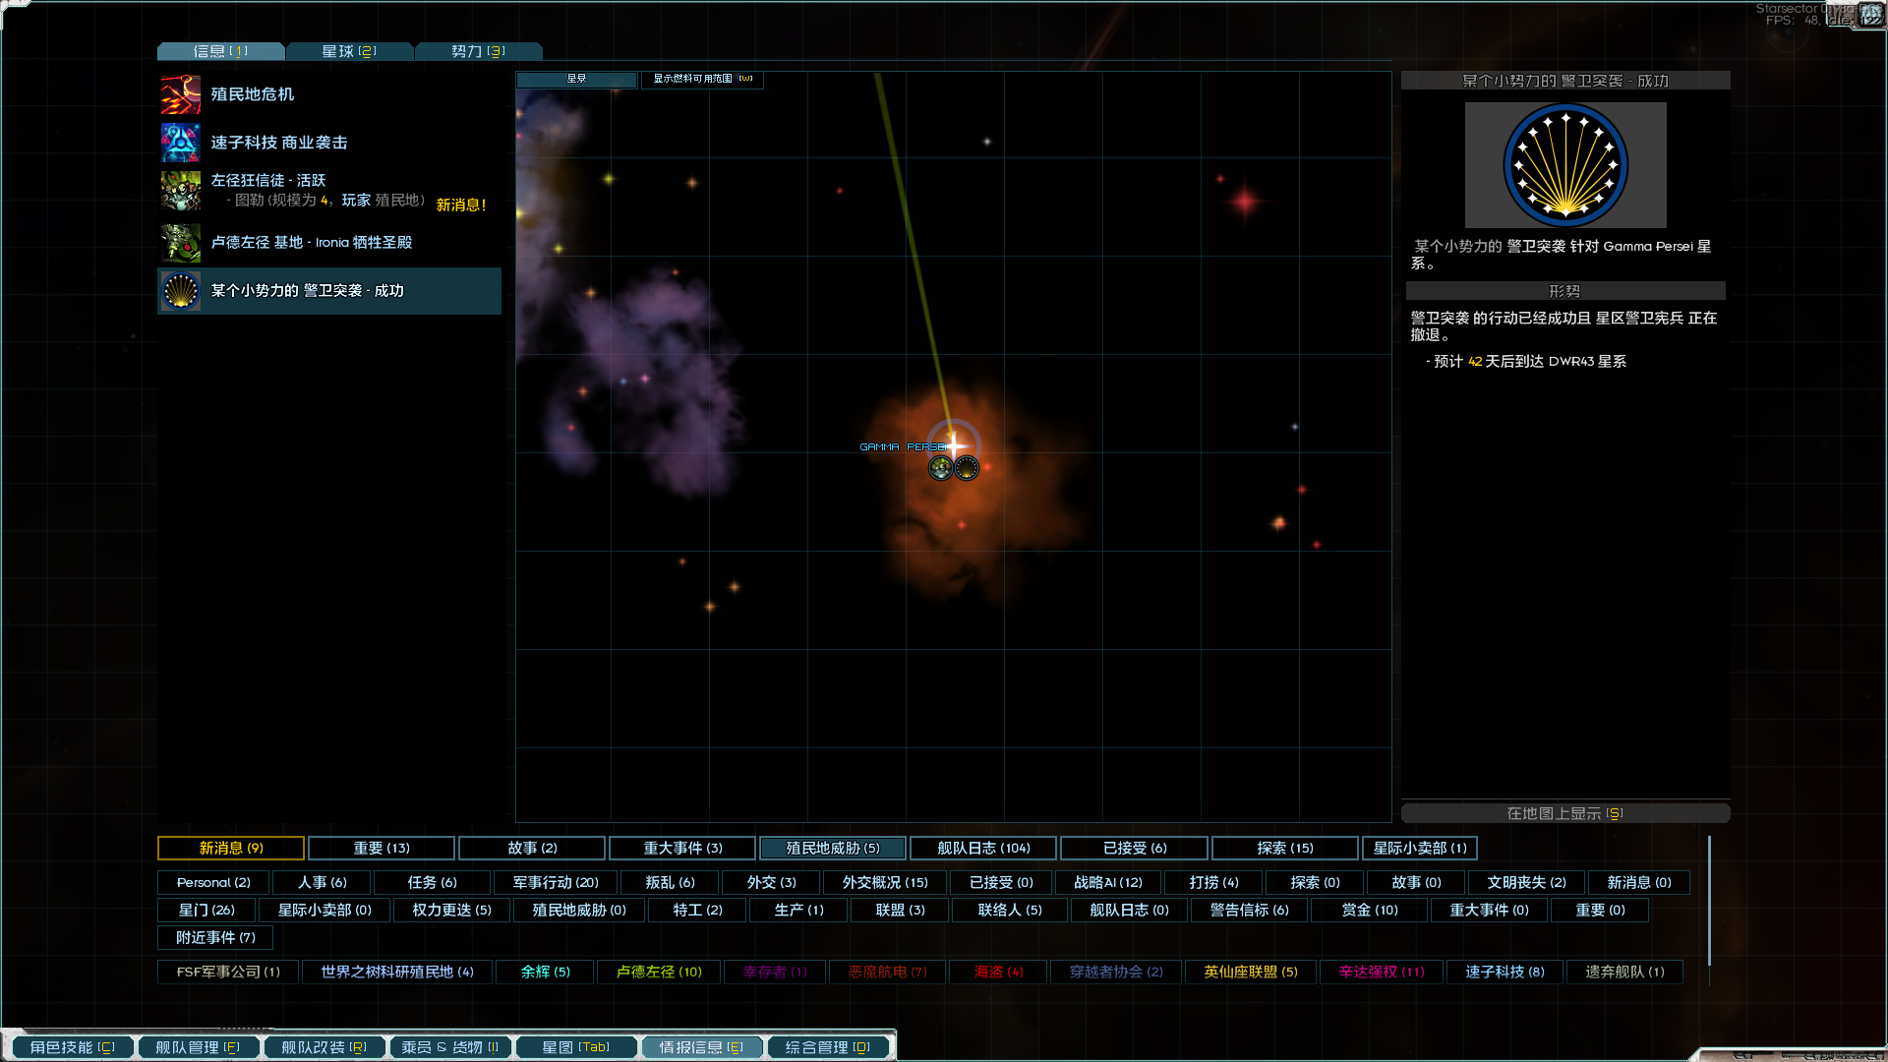The image size is (1888, 1062).
Task: Click the Gamma Persei star on the map
Action: (954, 445)
